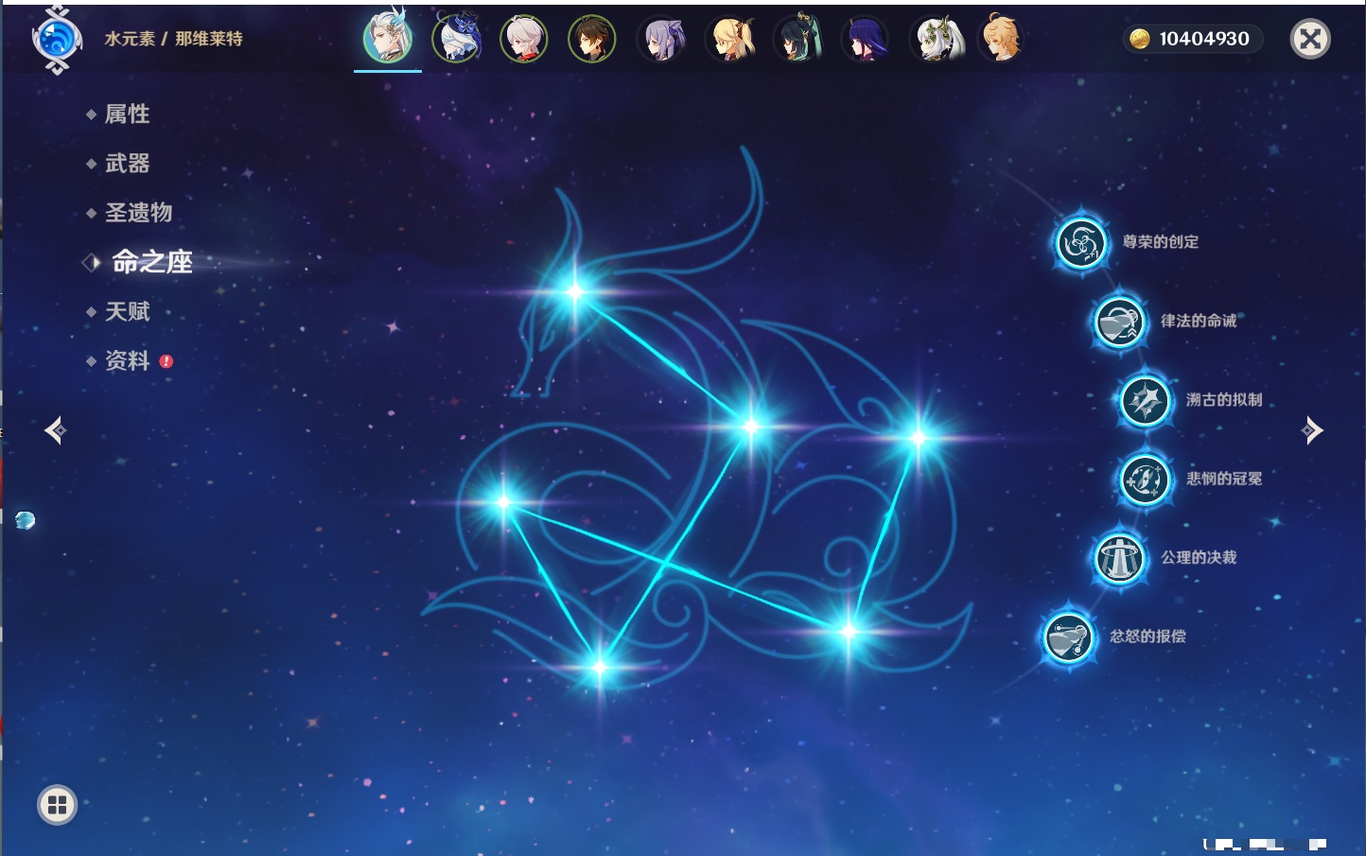Open the 尊荣的创定 constellation node
1366x856 pixels.
pos(1080,243)
